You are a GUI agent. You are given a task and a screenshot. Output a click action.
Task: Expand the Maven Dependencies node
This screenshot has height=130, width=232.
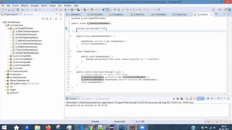(5, 81)
